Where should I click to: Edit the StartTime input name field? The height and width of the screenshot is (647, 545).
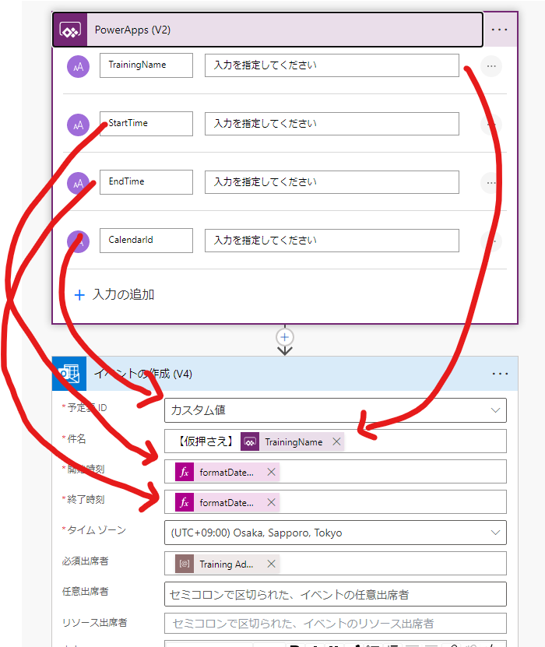pos(146,123)
